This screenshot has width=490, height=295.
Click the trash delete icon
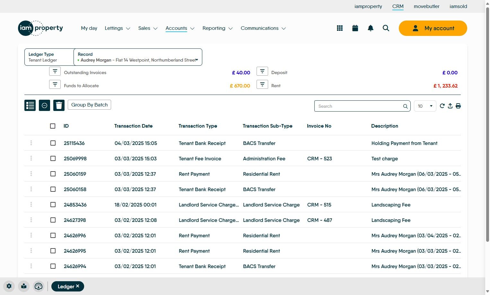tap(59, 105)
